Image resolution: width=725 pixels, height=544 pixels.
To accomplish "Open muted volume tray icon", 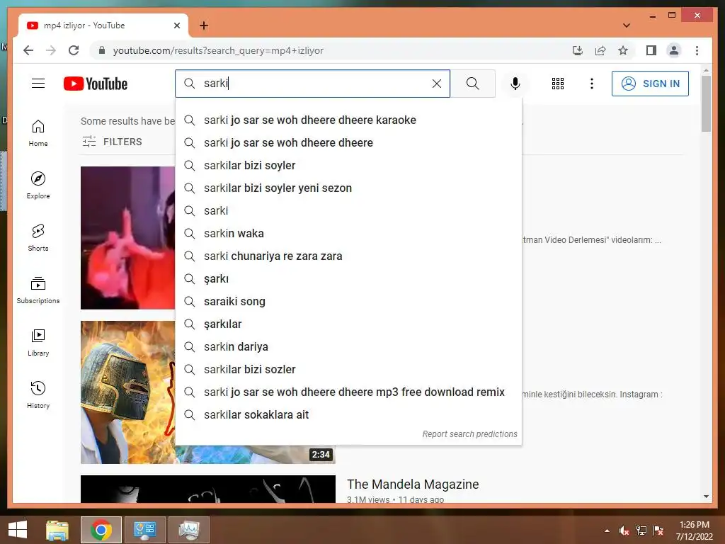I will (624, 531).
